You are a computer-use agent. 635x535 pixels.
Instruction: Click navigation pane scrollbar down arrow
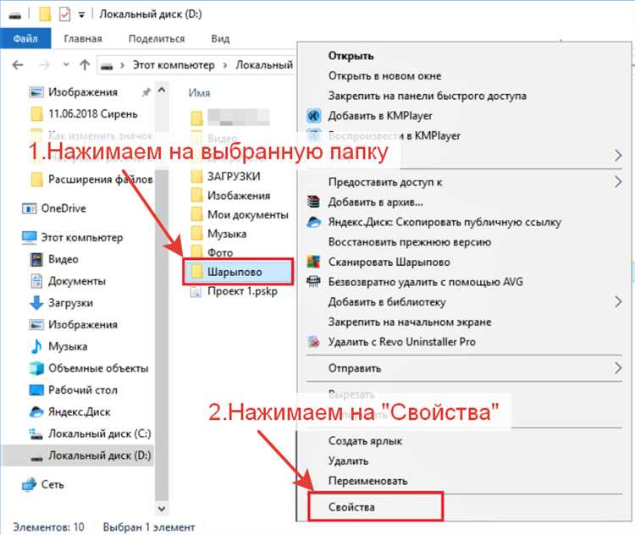pos(162,509)
